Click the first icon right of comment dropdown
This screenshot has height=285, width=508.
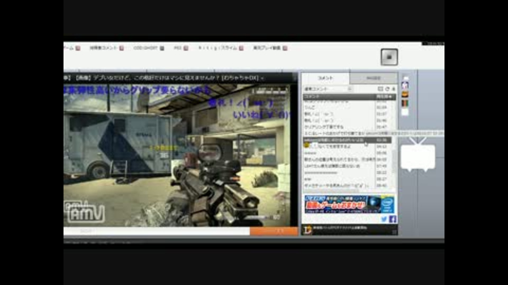tap(380, 89)
